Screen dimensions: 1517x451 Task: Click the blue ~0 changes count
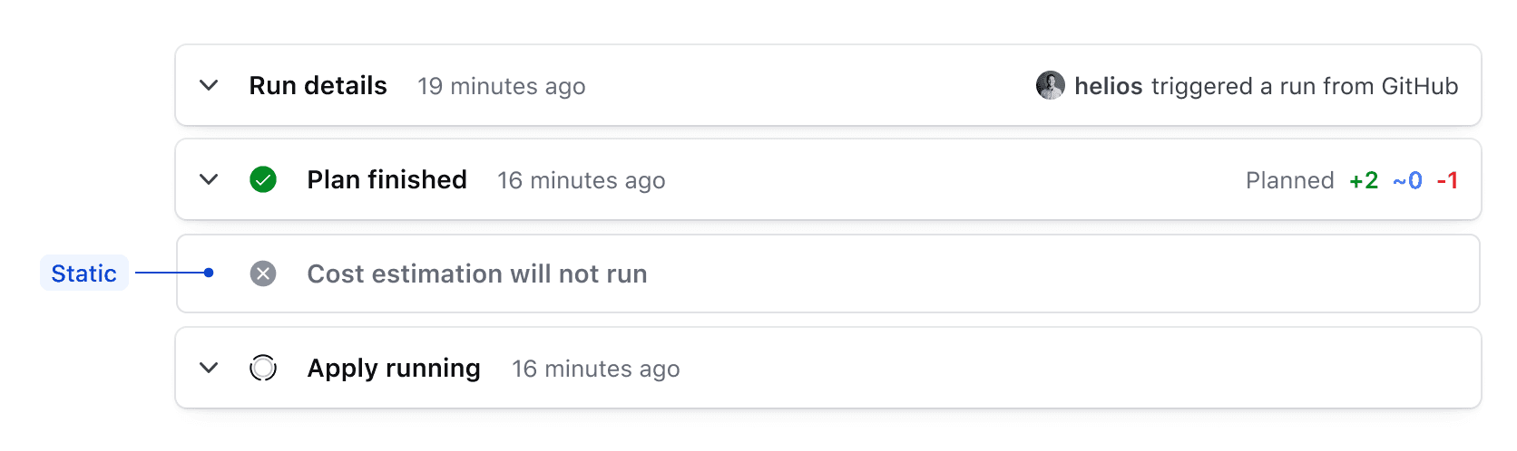click(x=1407, y=180)
